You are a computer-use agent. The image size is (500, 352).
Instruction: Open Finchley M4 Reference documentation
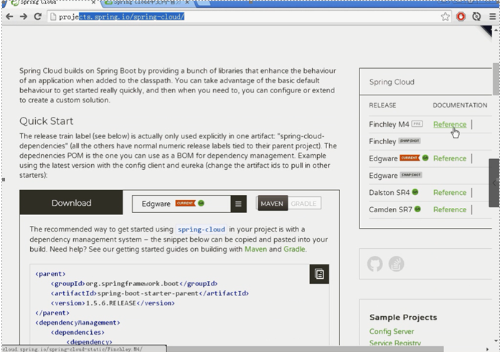[x=450, y=124]
